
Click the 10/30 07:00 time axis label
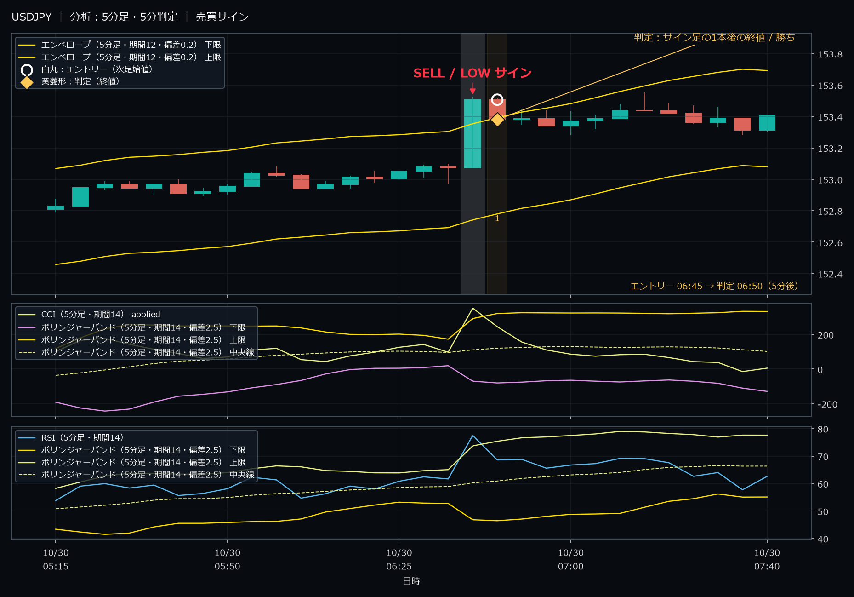pos(571,560)
